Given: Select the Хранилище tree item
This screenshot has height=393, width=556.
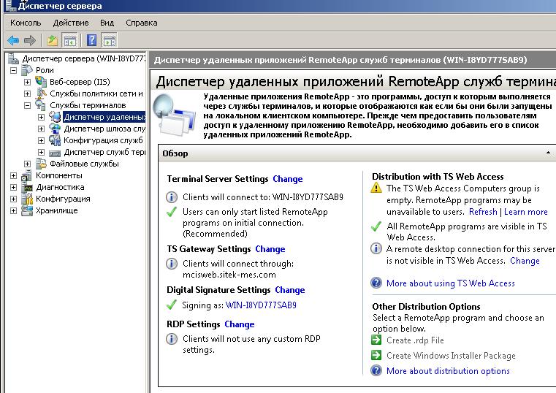Looking at the screenshot, I should (57, 210).
